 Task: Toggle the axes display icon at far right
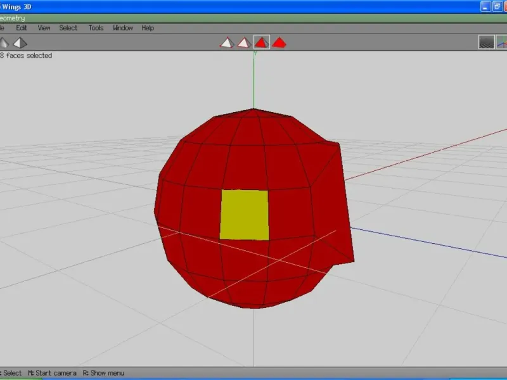pyautogui.click(x=502, y=42)
